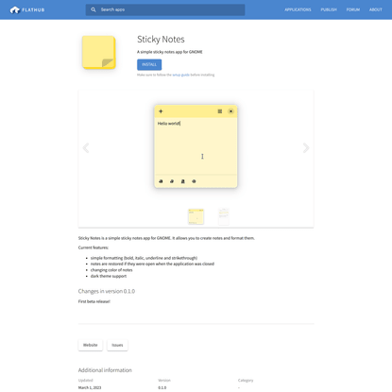Click the version value 0.1.0
Screen dimensions: 392x392
(162, 387)
